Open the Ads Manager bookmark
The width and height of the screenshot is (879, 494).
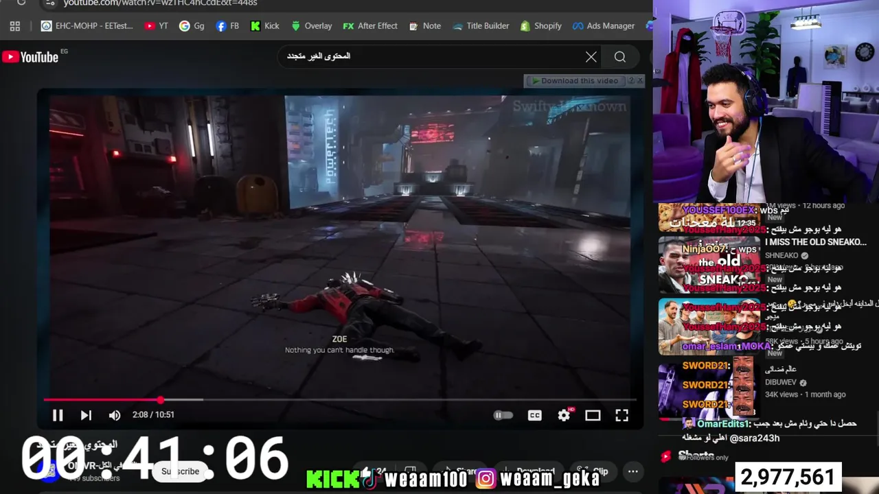point(604,26)
